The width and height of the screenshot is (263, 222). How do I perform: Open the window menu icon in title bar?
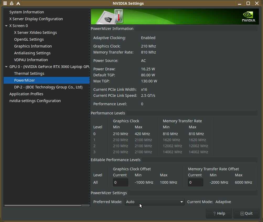[x=5, y=3]
